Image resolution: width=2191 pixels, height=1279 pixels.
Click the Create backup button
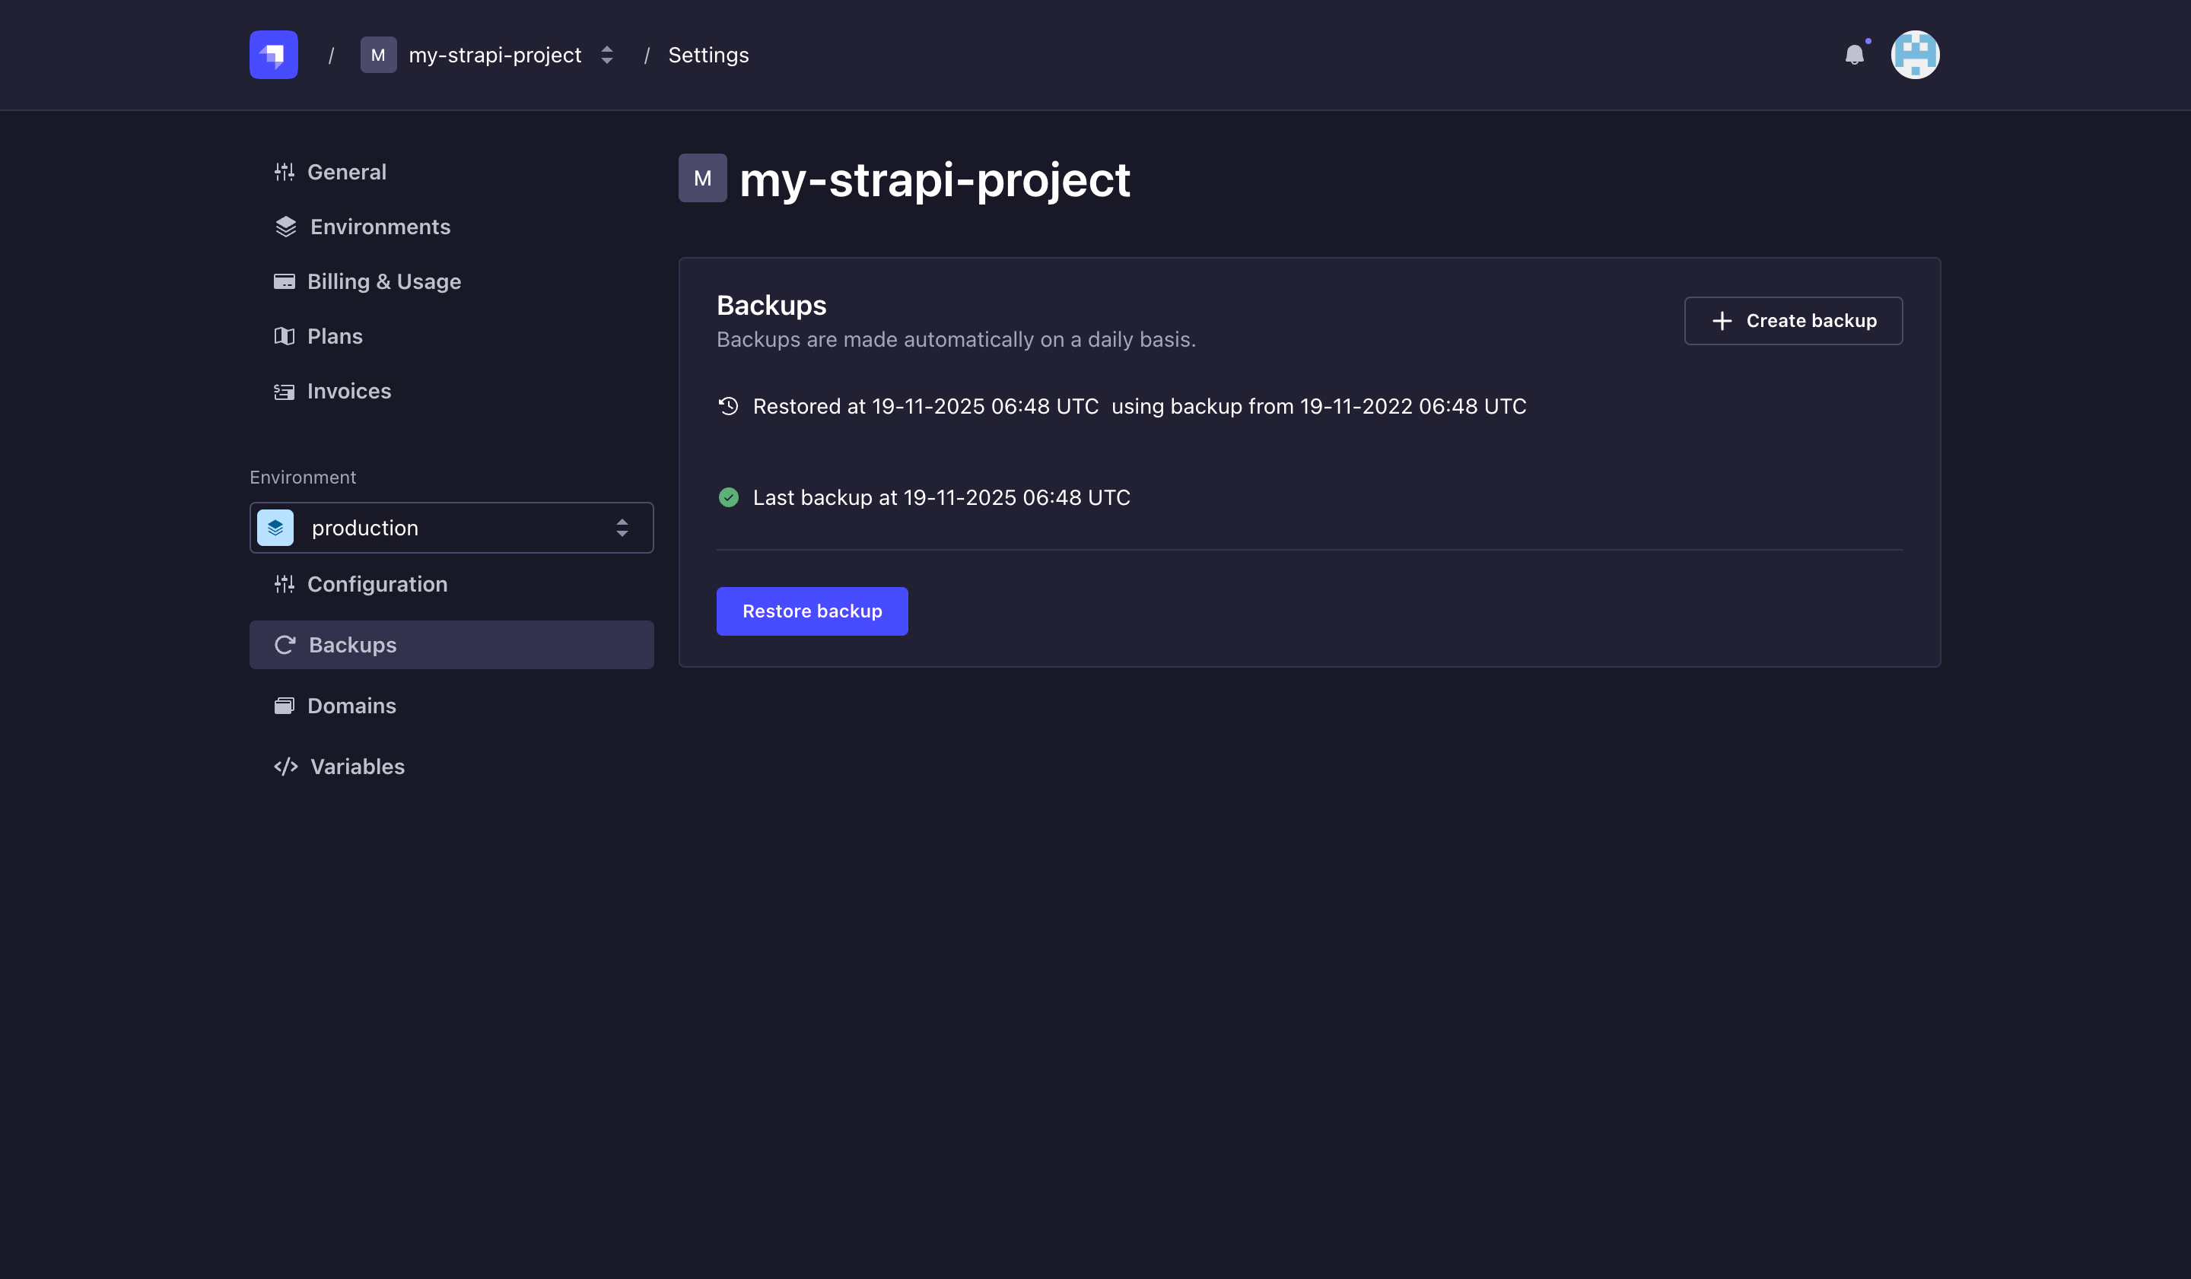tap(1793, 321)
